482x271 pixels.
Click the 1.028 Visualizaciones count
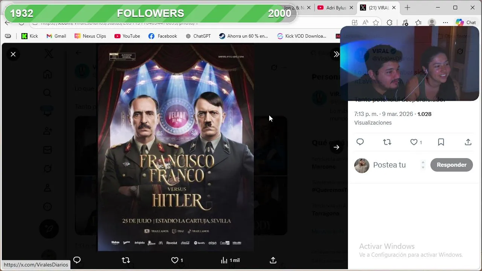pyautogui.click(x=424, y=114)
